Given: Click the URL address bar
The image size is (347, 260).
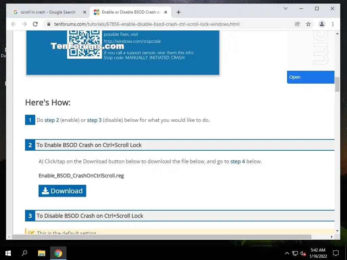Looking at the screenshot, I should click(x=147, y=24).
